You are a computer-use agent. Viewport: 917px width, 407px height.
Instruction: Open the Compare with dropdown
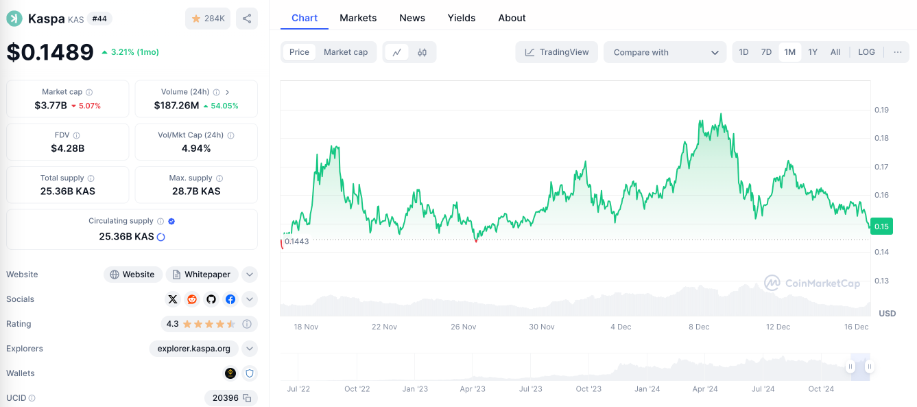point(665,52)
